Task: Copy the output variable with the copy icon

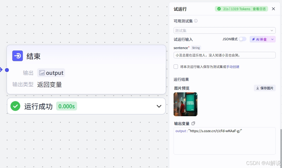Action: (x=193, y=123)
